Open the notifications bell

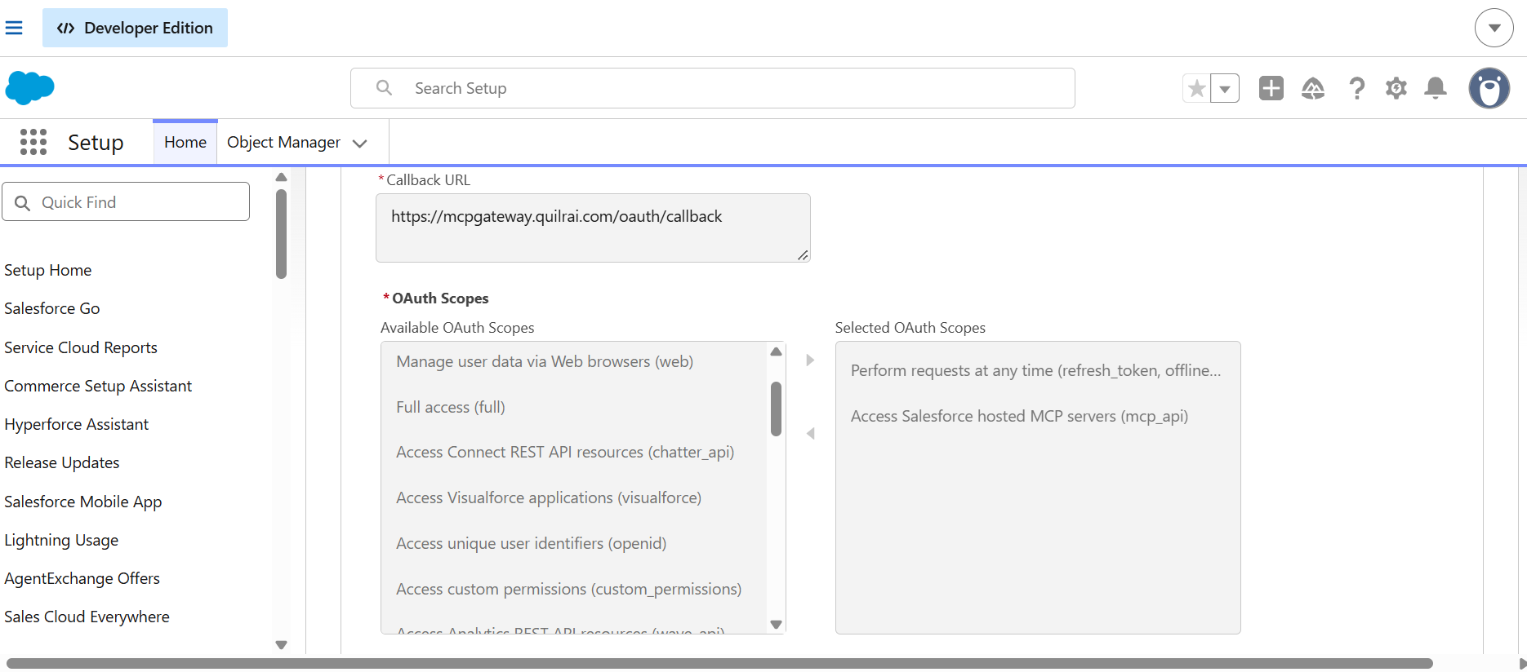(x=1436, y=88)
